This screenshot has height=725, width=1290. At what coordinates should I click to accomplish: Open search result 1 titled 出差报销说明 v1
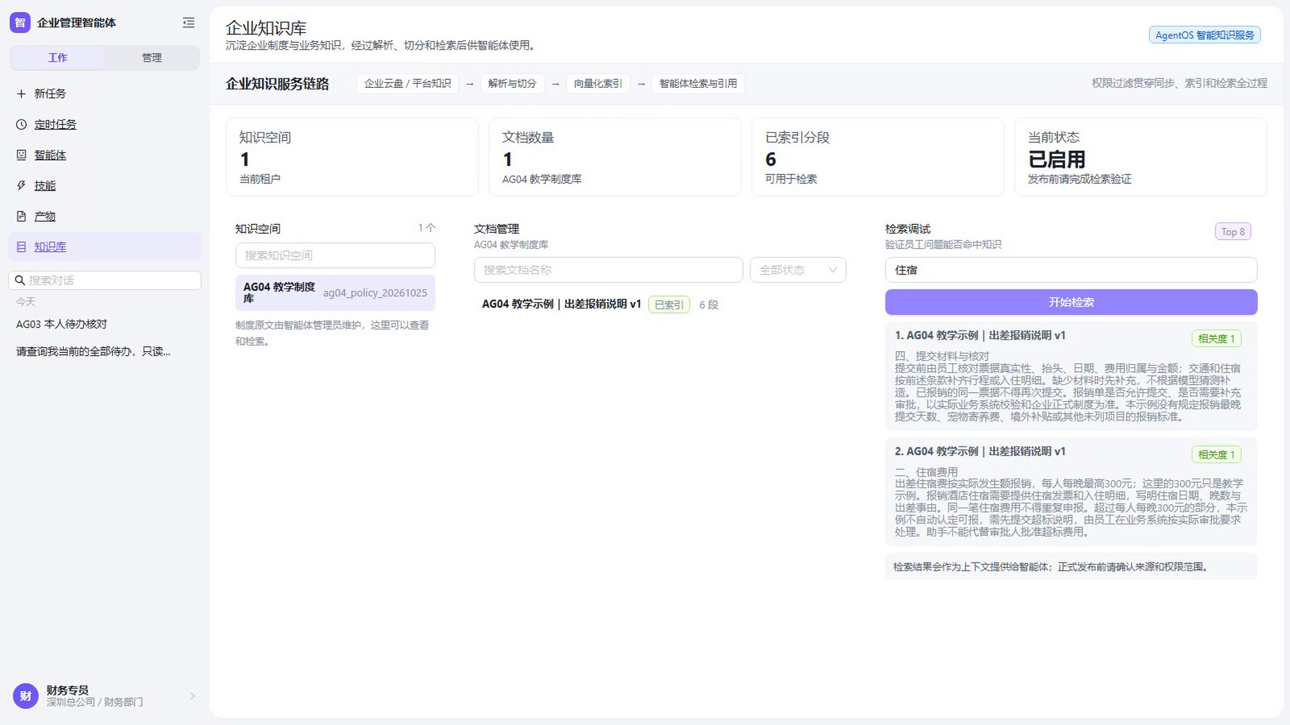pyautogui.click(x=1071, y=377)
